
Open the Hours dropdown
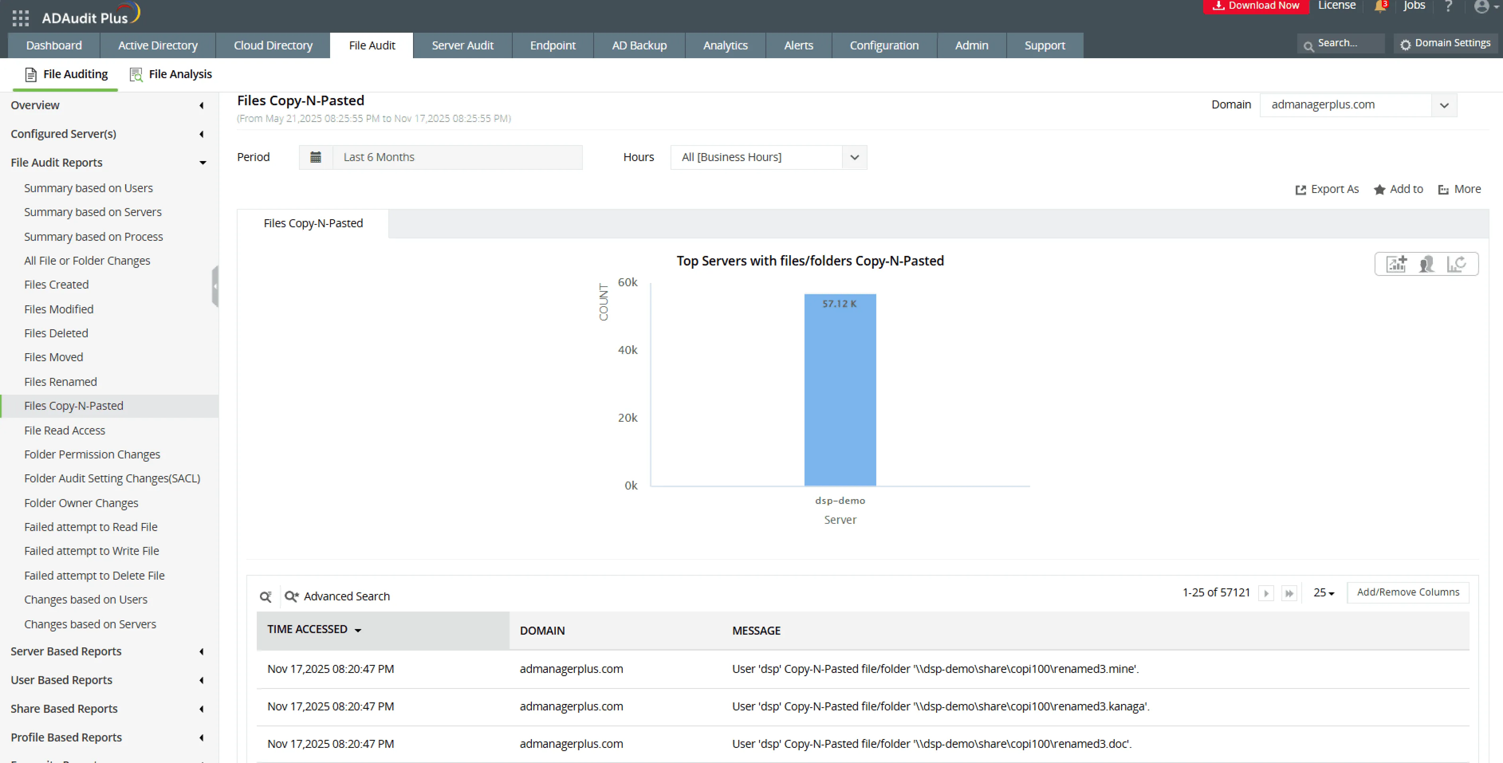[768, 157]
